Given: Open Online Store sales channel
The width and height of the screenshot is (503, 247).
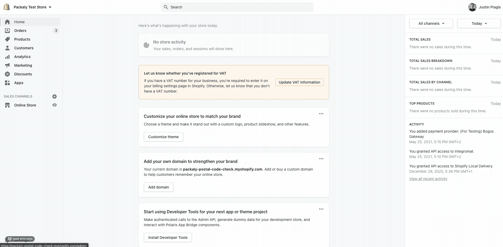Looking at the screenshot, I should tap(25, 105).
